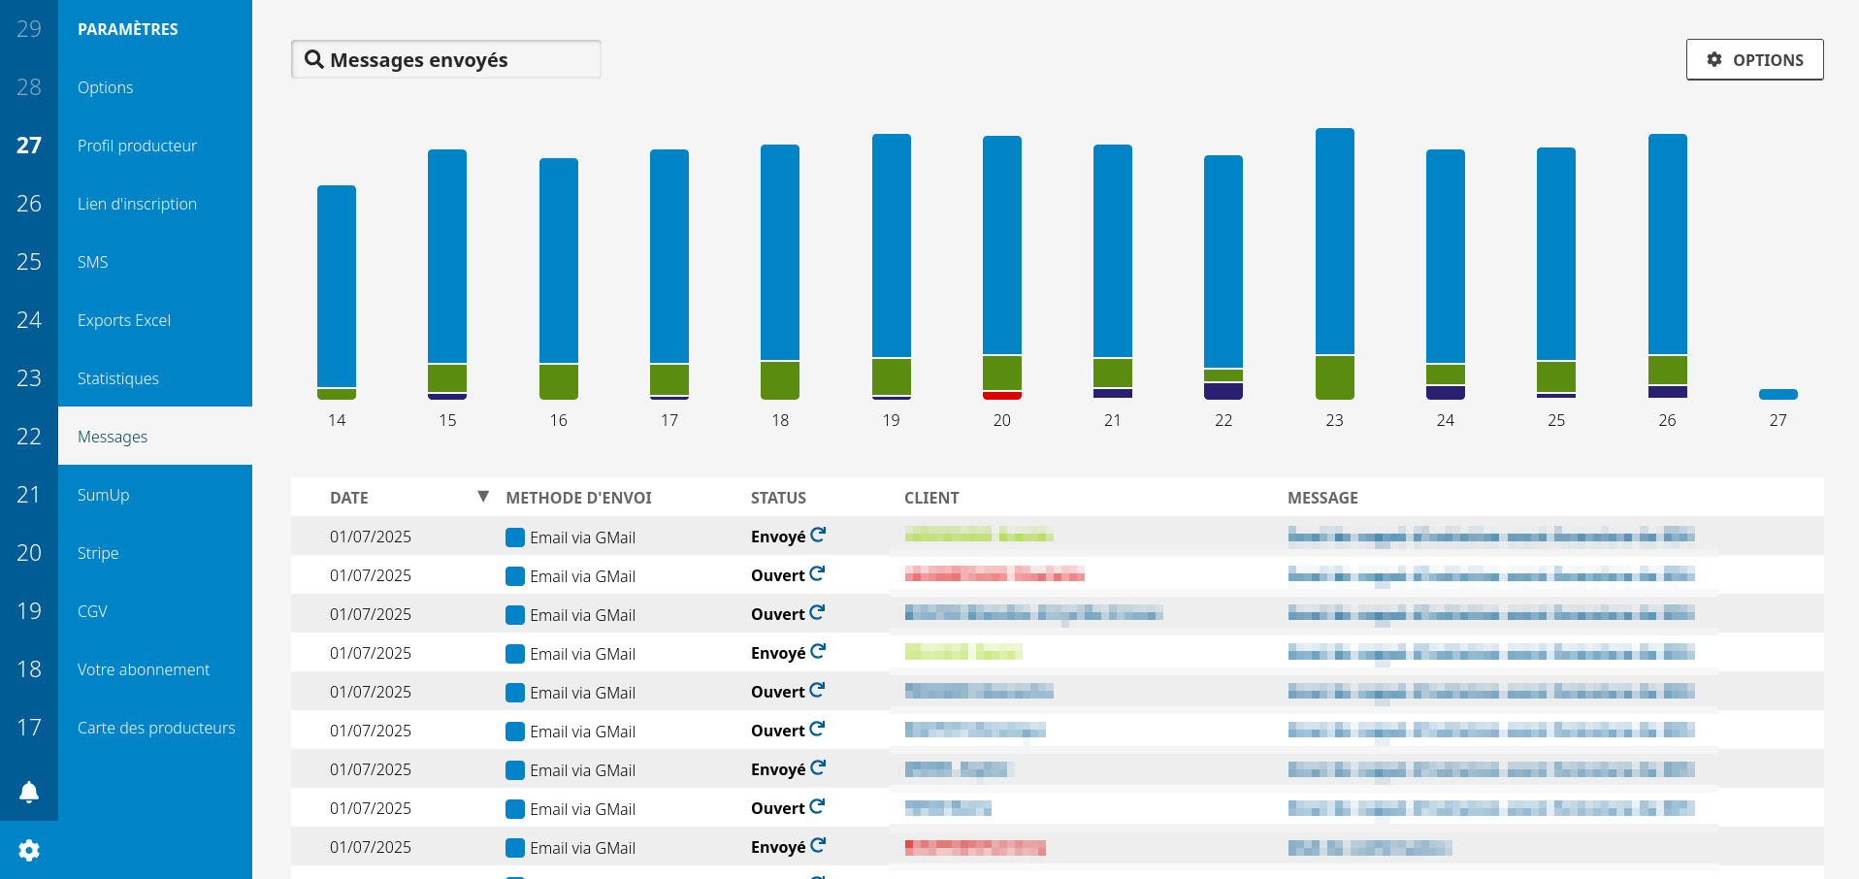Open Votre abonnement page
The image size is (1859, 879).
pos(144,669)
